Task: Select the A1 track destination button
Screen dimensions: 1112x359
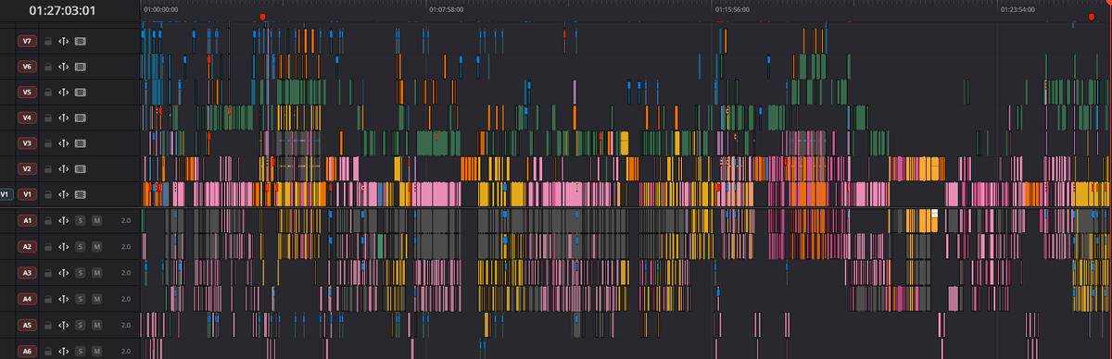Action: click(x=27, y=221)
